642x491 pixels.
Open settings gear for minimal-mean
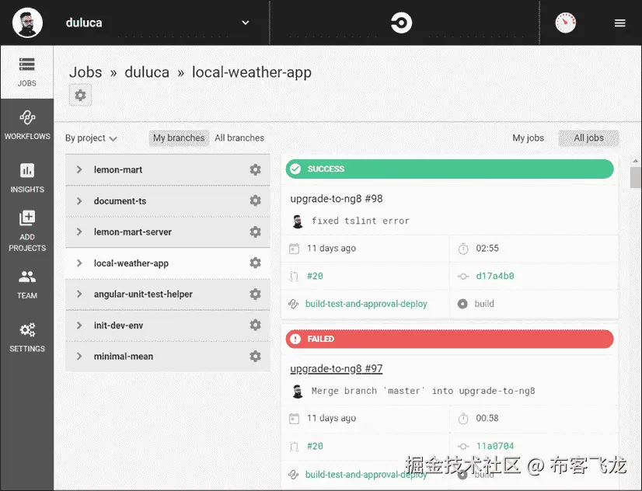(x=256, y=356)
